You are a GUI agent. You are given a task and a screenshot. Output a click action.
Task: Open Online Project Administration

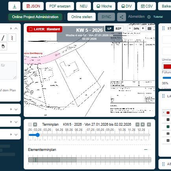coord(35,17)
